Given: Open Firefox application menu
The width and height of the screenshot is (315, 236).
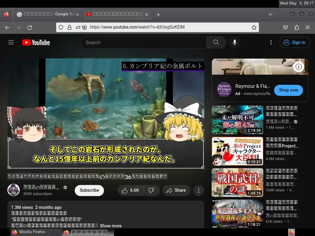Looking at the screenshot, I should (x=308, y=27).
